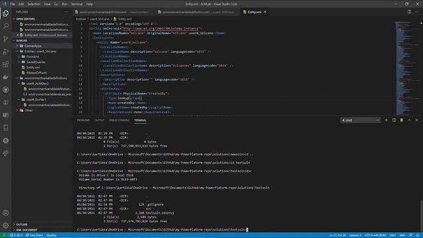Open the File menu

(13, 4)
